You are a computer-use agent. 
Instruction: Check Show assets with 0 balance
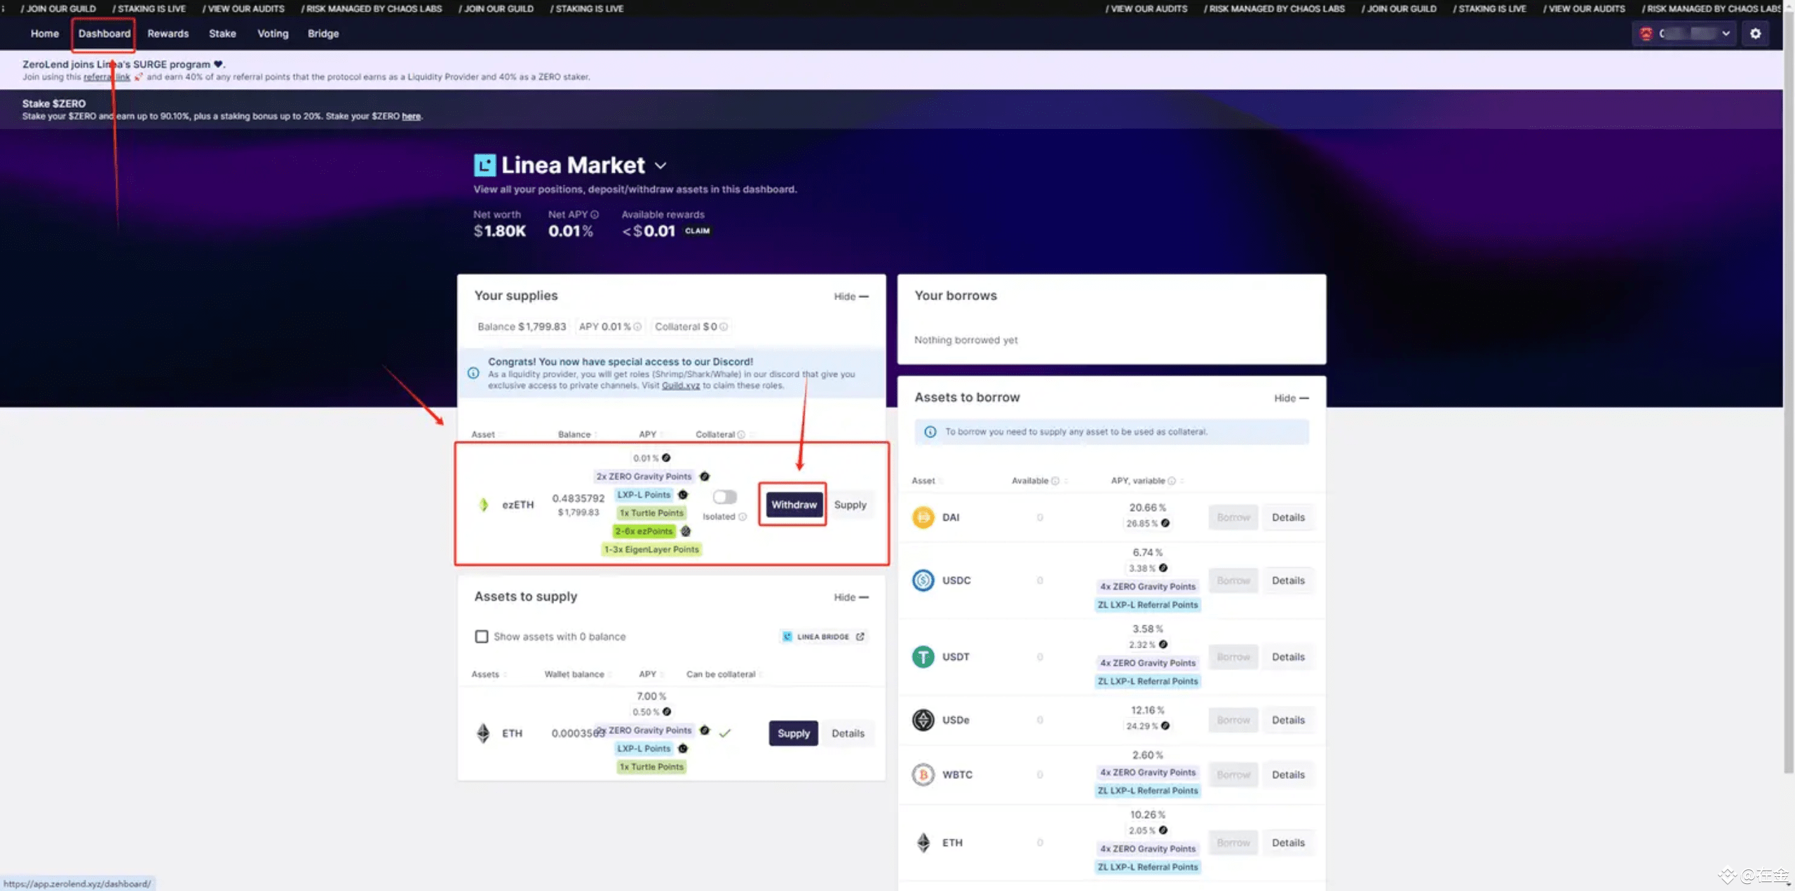[x=482, y=637]
